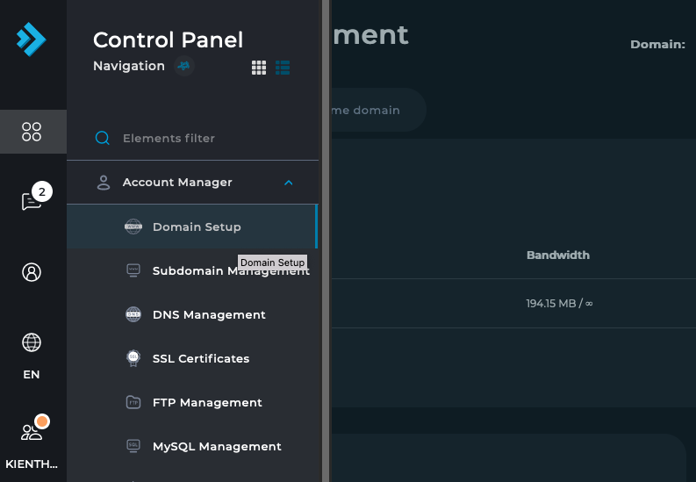Open SSL Certificates page
696x482 pixels.
click(201, 358)
